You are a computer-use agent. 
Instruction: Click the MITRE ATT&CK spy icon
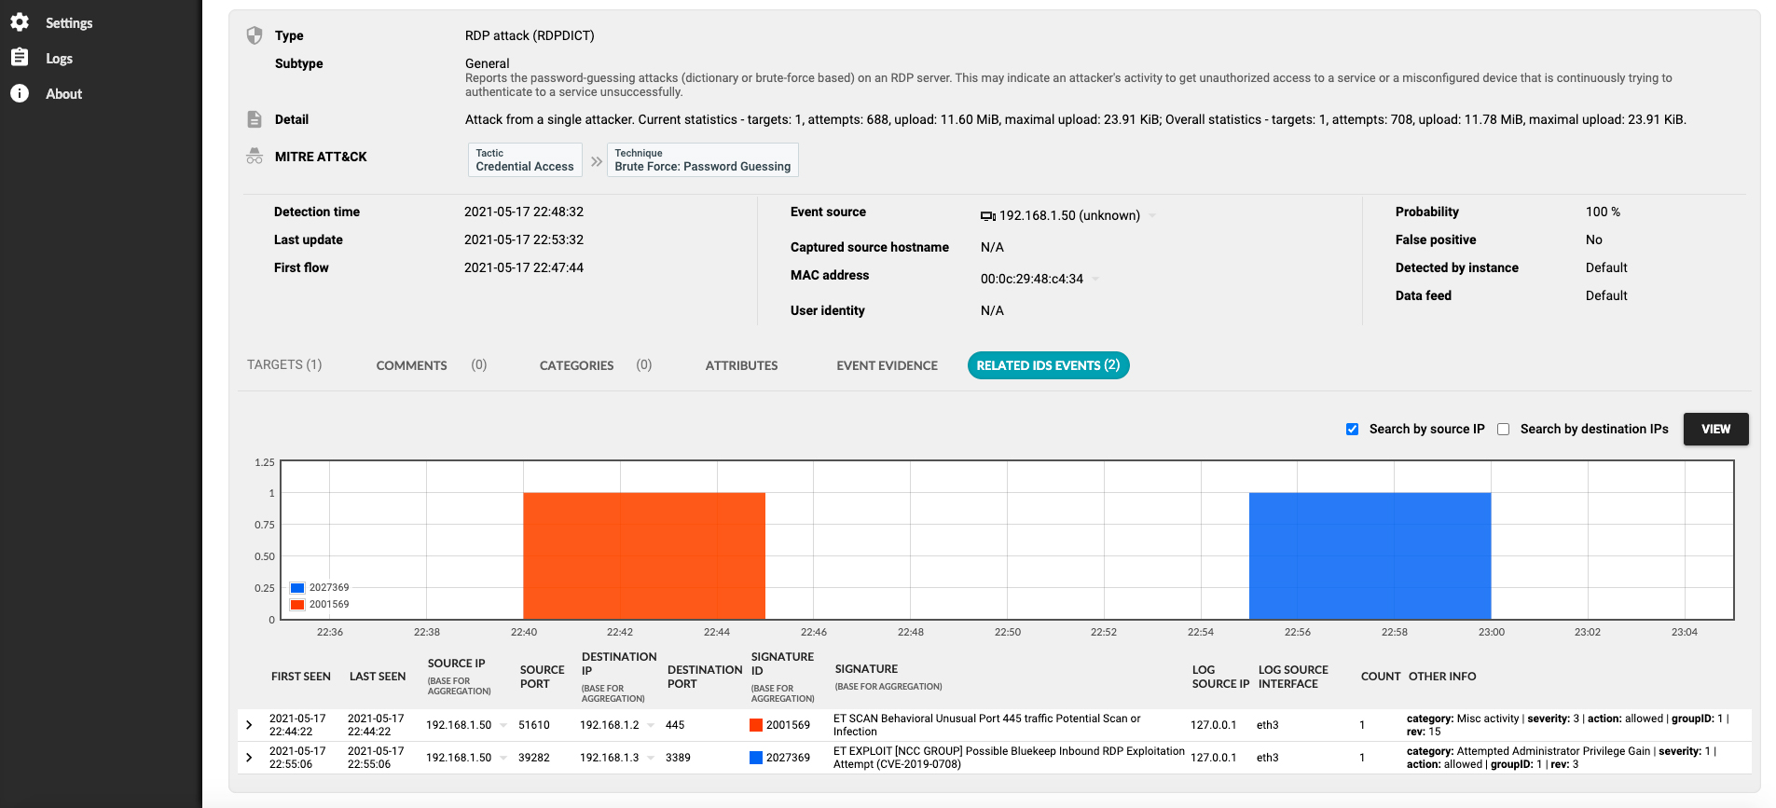click(x=255, y=157)
